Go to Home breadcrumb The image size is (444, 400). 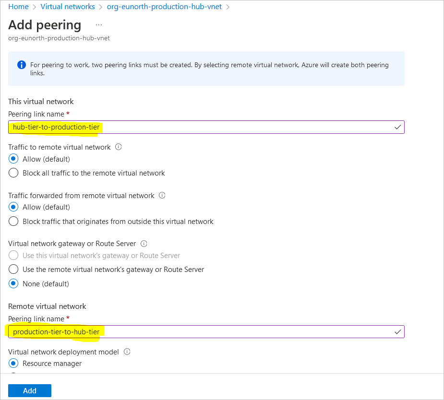18,7
